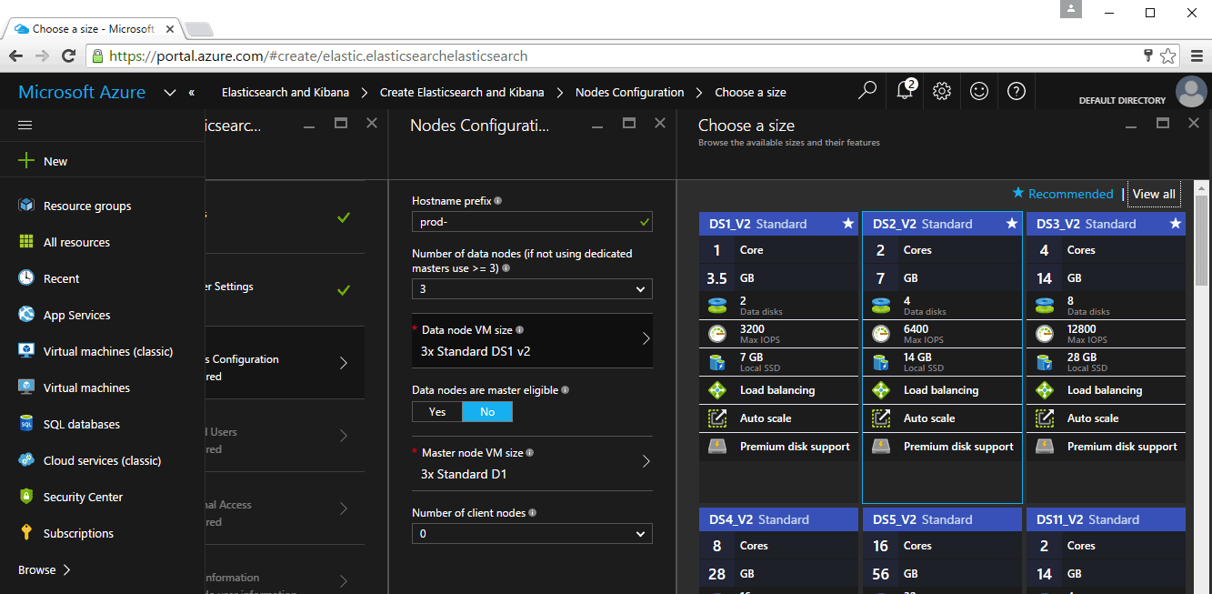The height and width of the screenshot is (594, 1212).
Task: Set master eligible to No
Action: [487, 412]
